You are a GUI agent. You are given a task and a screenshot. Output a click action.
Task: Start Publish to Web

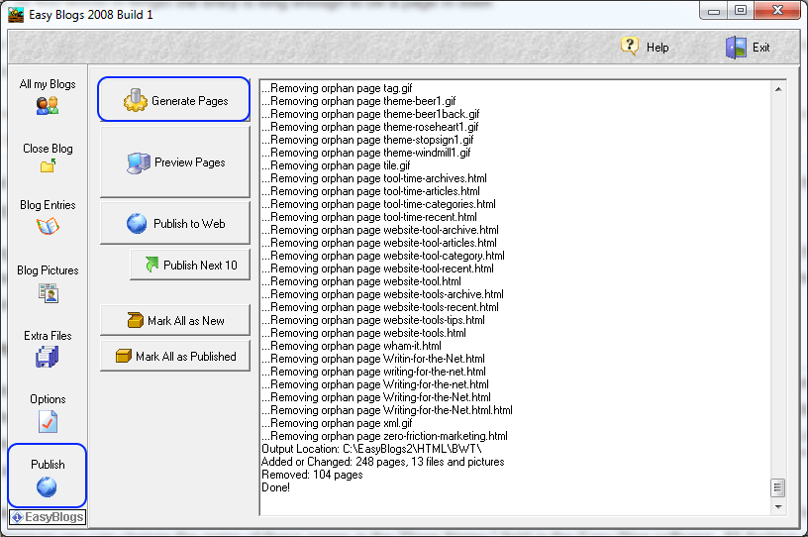coord(174,223)
